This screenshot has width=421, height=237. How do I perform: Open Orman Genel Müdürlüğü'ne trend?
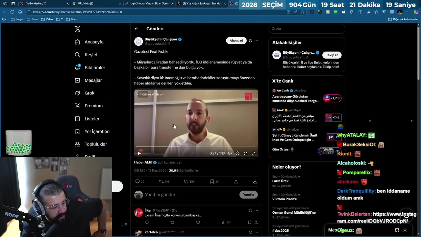pyautogui.click(x=294, y=213)
